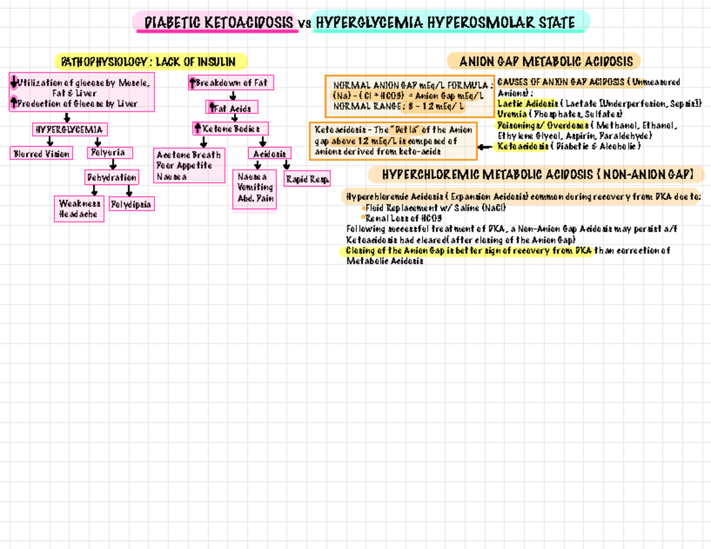
Task: Select the Rapid Resp box
Action: pos(306,178)
